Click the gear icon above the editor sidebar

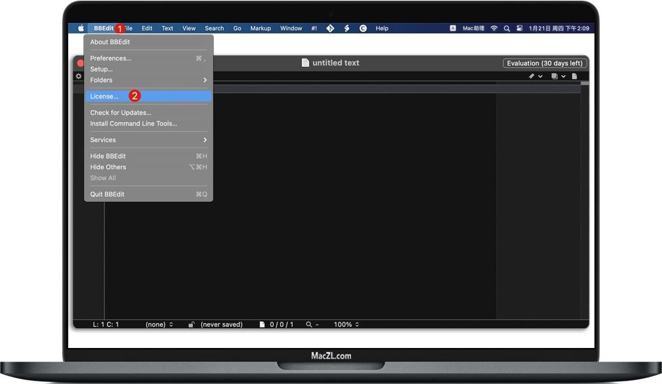(x=78, y=76)
